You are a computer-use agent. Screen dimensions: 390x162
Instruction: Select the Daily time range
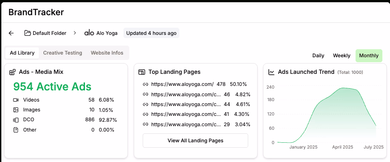pos(318,56)
